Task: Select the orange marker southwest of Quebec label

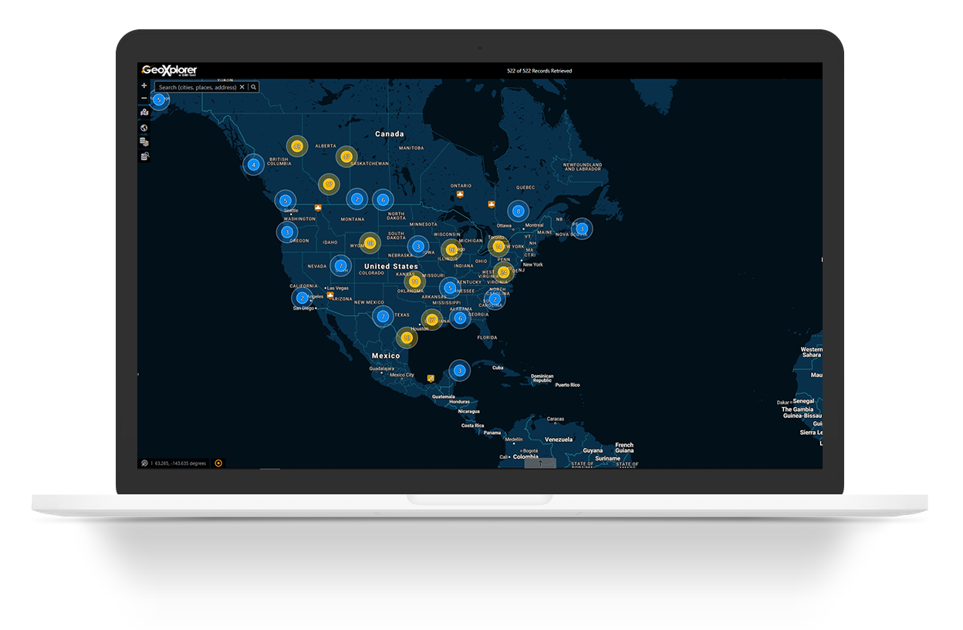Action: [491, 204]
